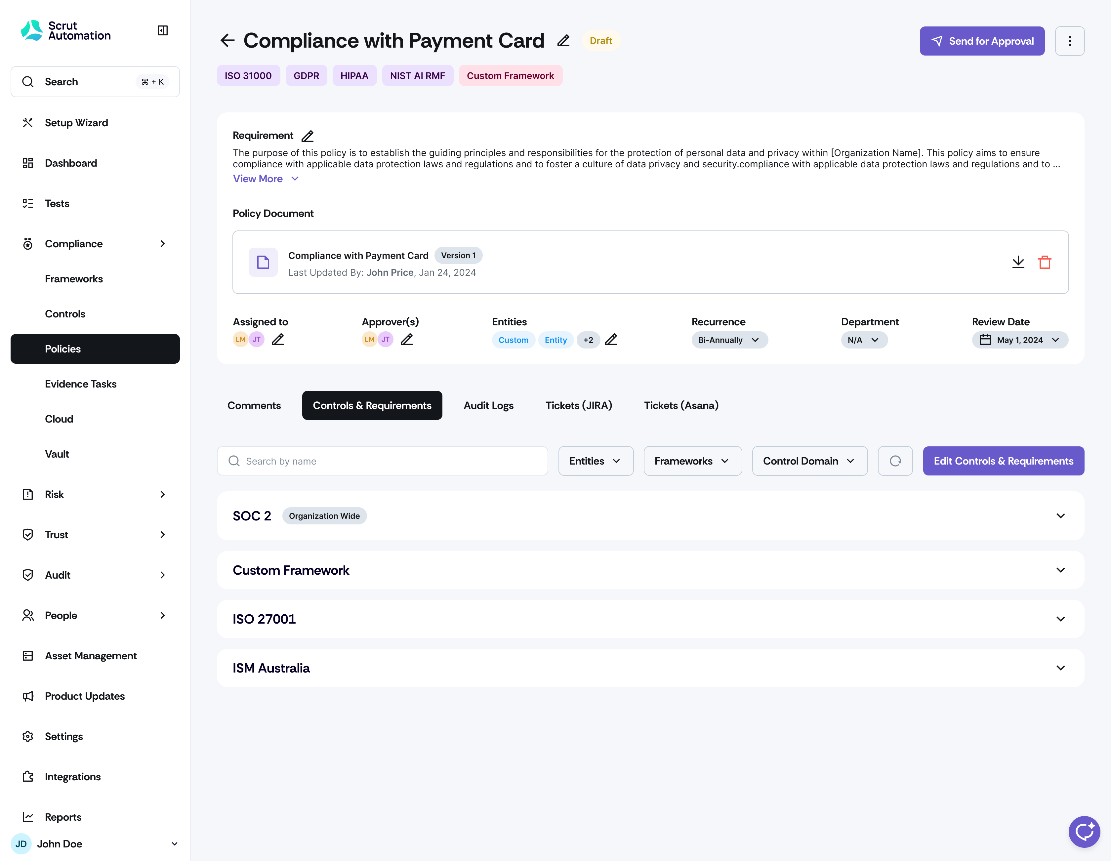Click Send for Approval button
The height and width of the screenshot is (861, 1111).
(981, 41)
